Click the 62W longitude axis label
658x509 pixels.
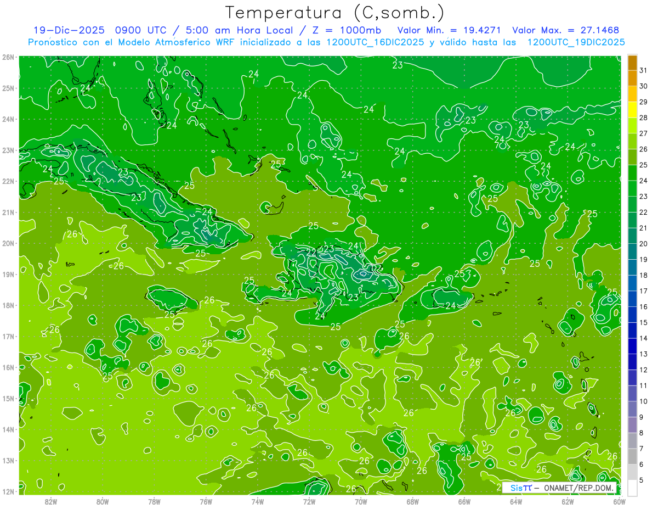click(568, 501)
